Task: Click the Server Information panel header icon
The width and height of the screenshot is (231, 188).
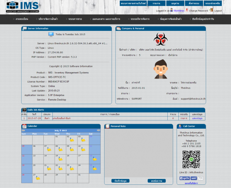Action: click(x=25, y=28)
